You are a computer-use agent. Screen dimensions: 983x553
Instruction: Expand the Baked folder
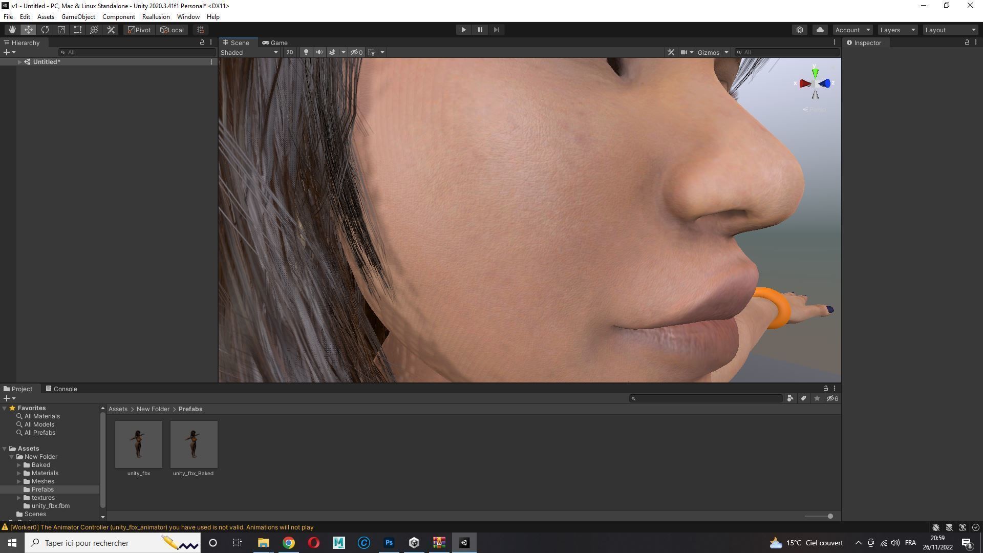[19, 465]
